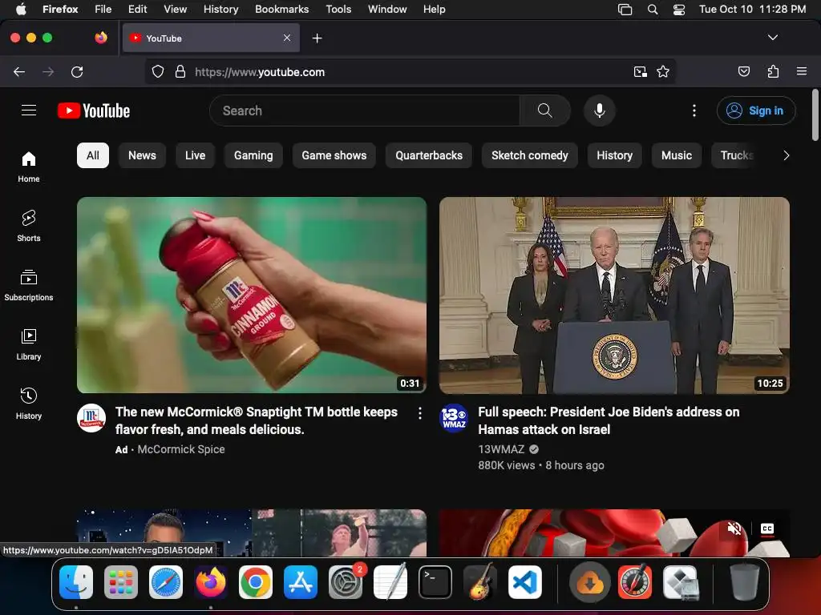Expand the list all tabs chevron

point(772,38)
